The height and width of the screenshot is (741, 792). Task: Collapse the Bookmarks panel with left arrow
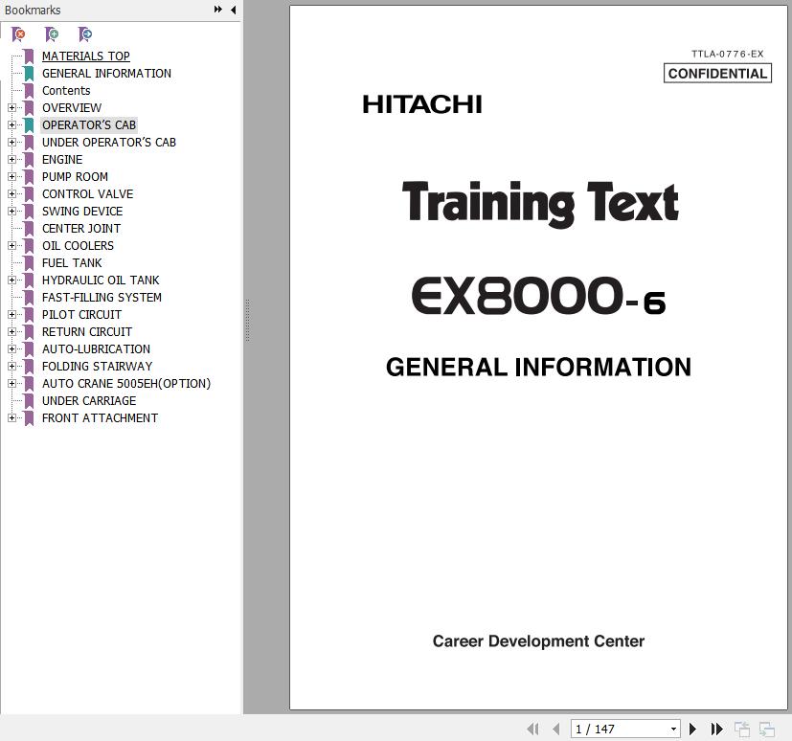pos(234,10)
